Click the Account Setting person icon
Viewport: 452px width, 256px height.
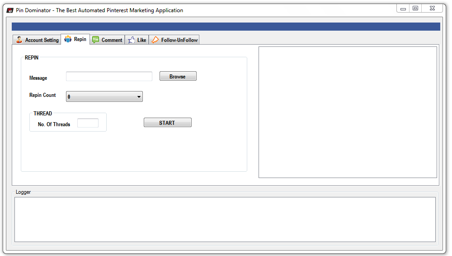click(19, 40)
